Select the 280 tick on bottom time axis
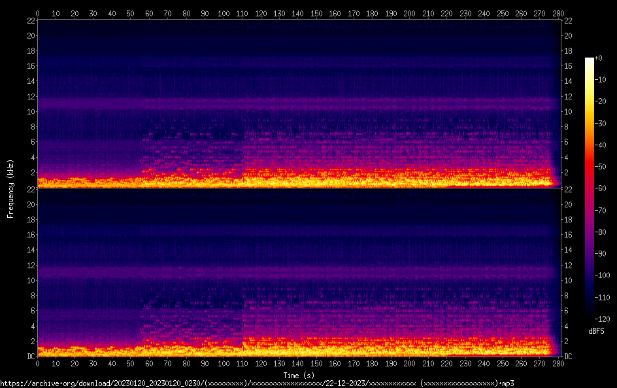Image resolution: width=617 pixels, height=388 pixels. (559, 363)
